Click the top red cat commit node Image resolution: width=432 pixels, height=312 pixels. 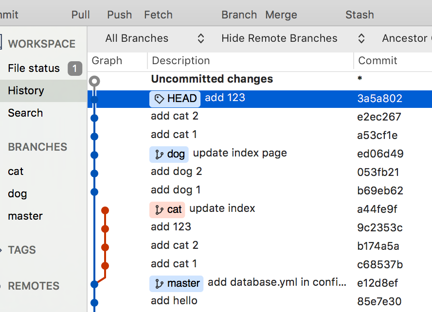click(105, 210)
